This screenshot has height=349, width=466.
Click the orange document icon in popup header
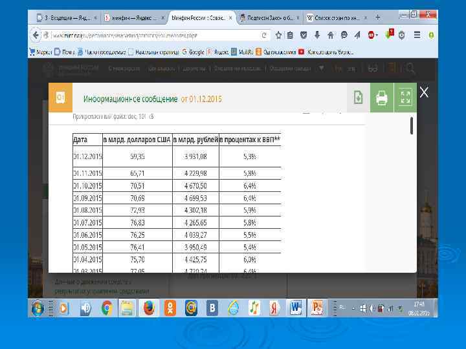tap(60, 98)
